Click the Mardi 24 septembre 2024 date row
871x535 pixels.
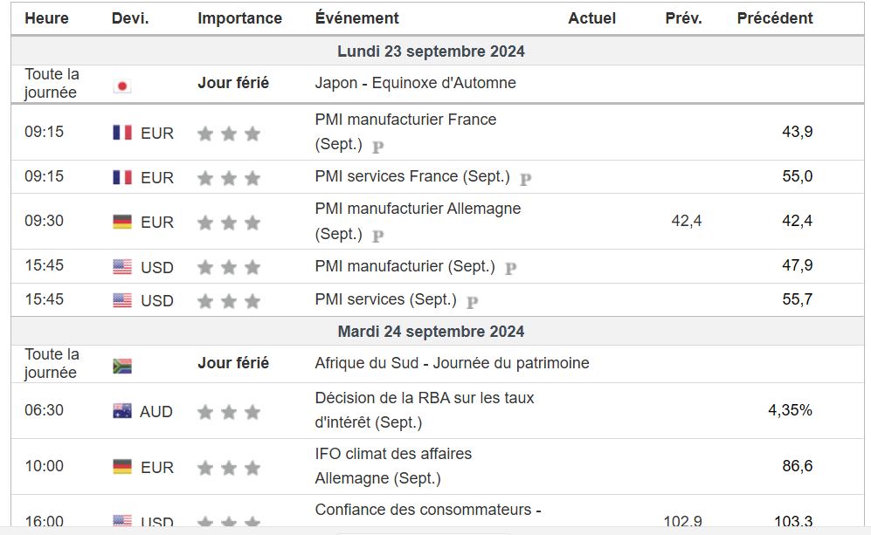point(431,332)
